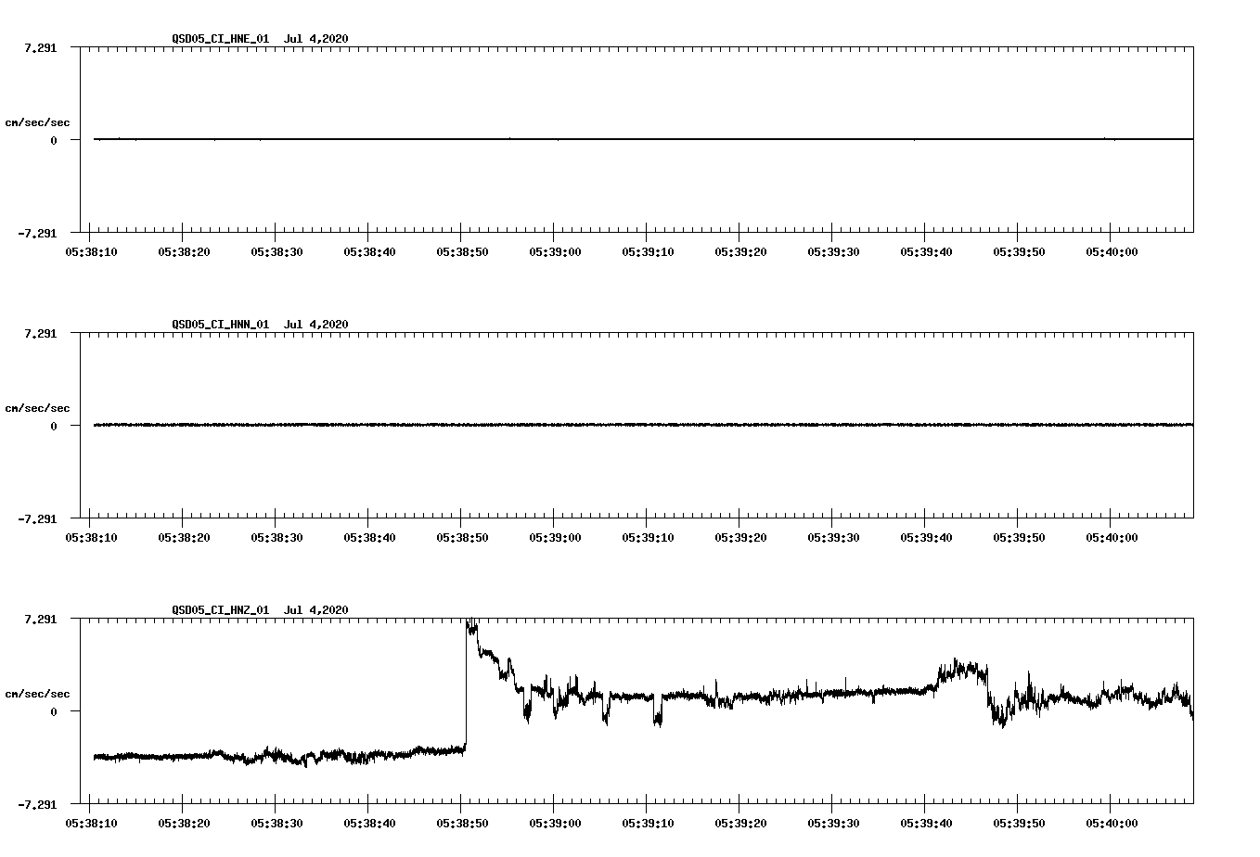Select the 7.291 upper limit on HNN plot

40,333
